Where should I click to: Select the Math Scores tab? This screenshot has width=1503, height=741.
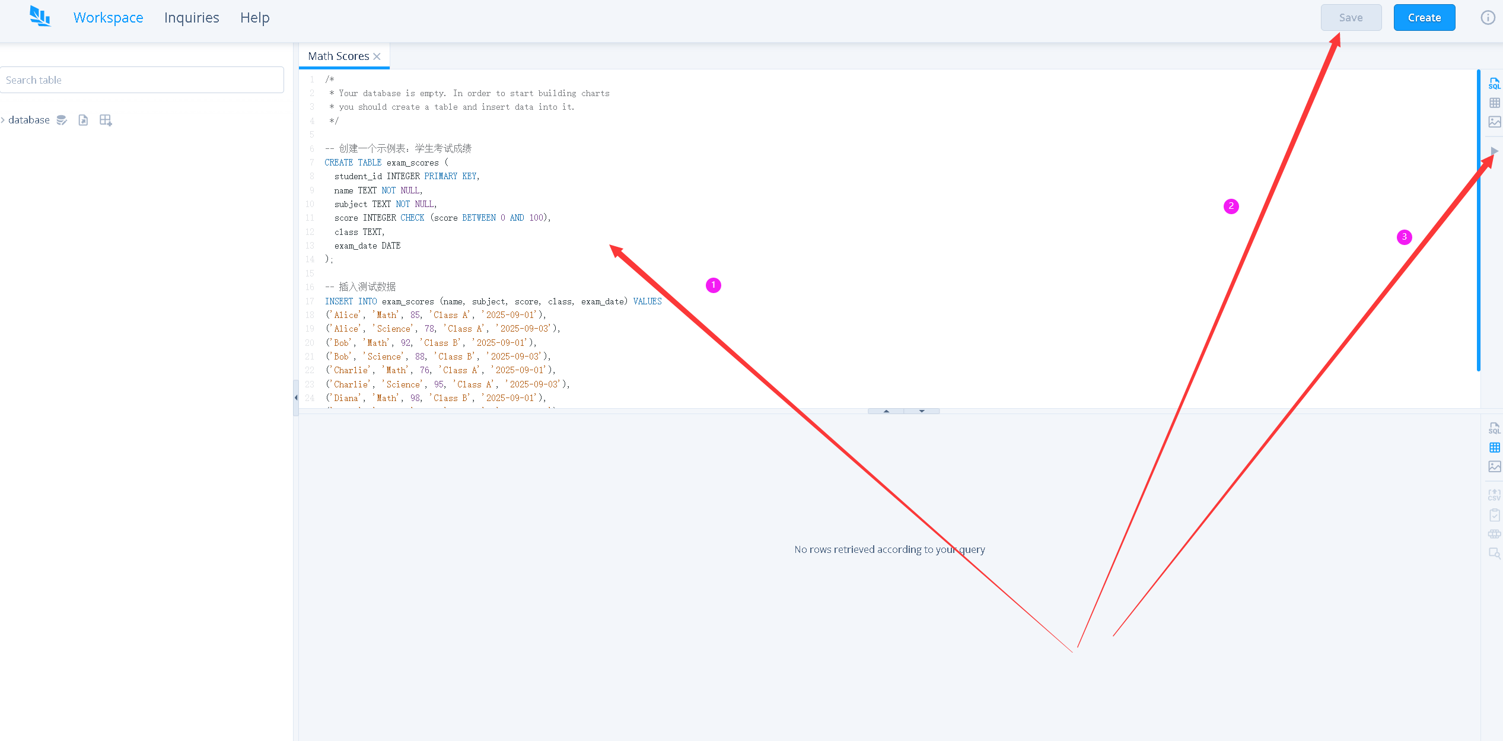click(x=338, y=56)
